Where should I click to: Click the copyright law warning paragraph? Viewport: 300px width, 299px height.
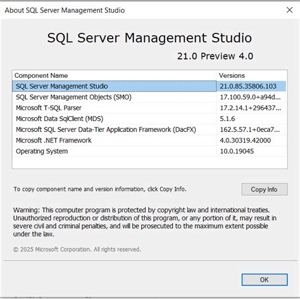pos(145,222)
